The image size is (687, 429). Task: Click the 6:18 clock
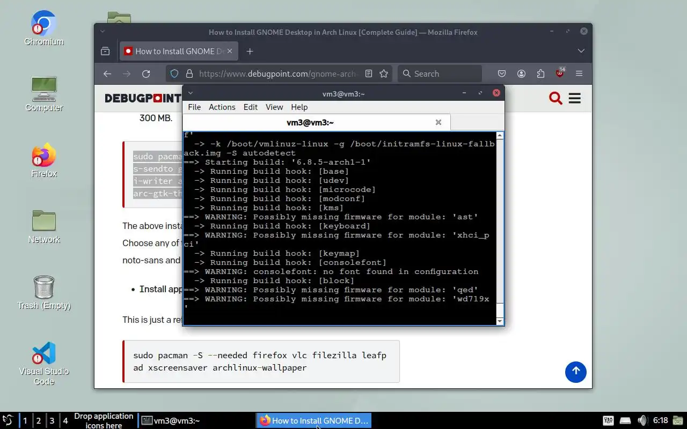coord(660,420)
